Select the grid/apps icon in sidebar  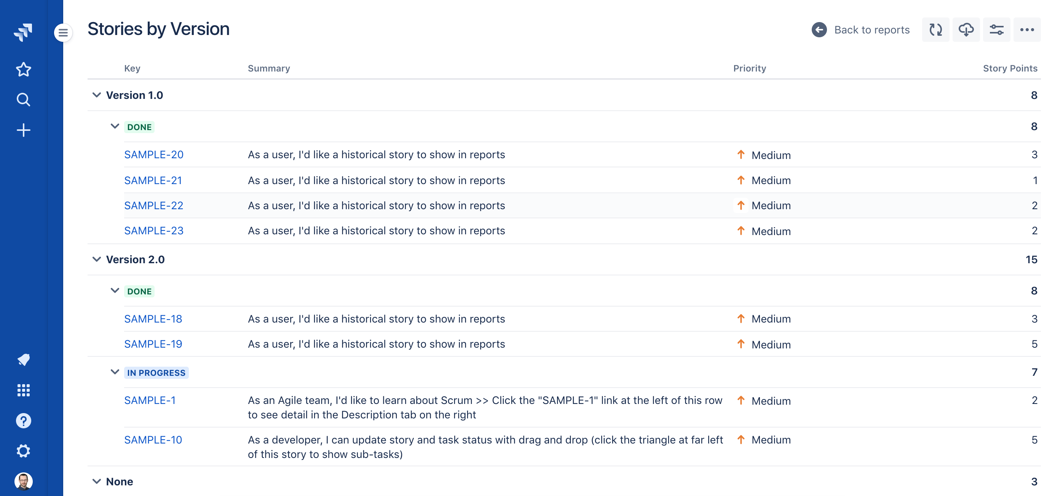24,389
